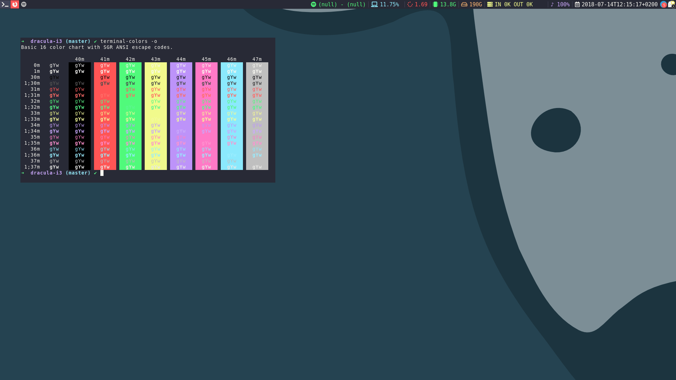
Task: Click the screenshot tray icon at far right
Action: pos(672,5)
